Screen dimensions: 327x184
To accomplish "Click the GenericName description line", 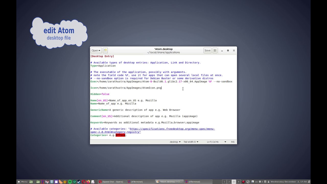I will coord(135,110).
